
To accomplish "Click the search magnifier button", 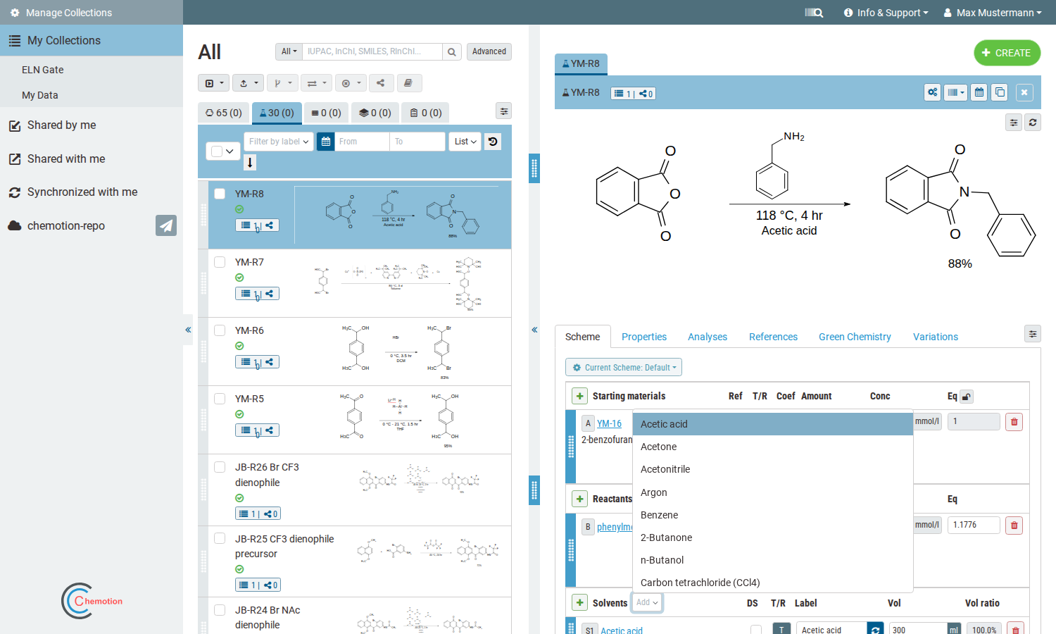I will (x=452, y=51).
